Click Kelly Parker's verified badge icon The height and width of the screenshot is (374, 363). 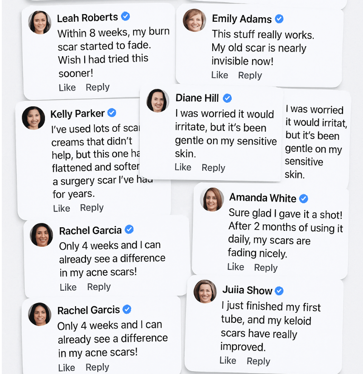112,113
